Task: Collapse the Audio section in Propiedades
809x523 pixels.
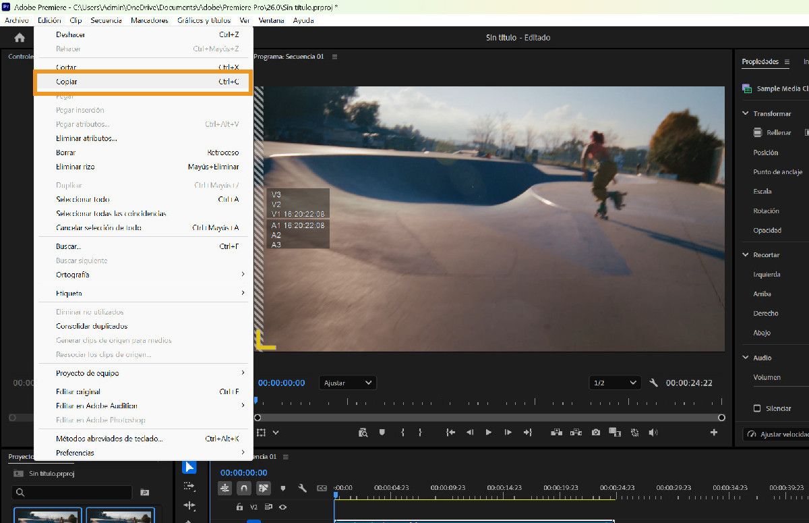Action: (746, 358)
